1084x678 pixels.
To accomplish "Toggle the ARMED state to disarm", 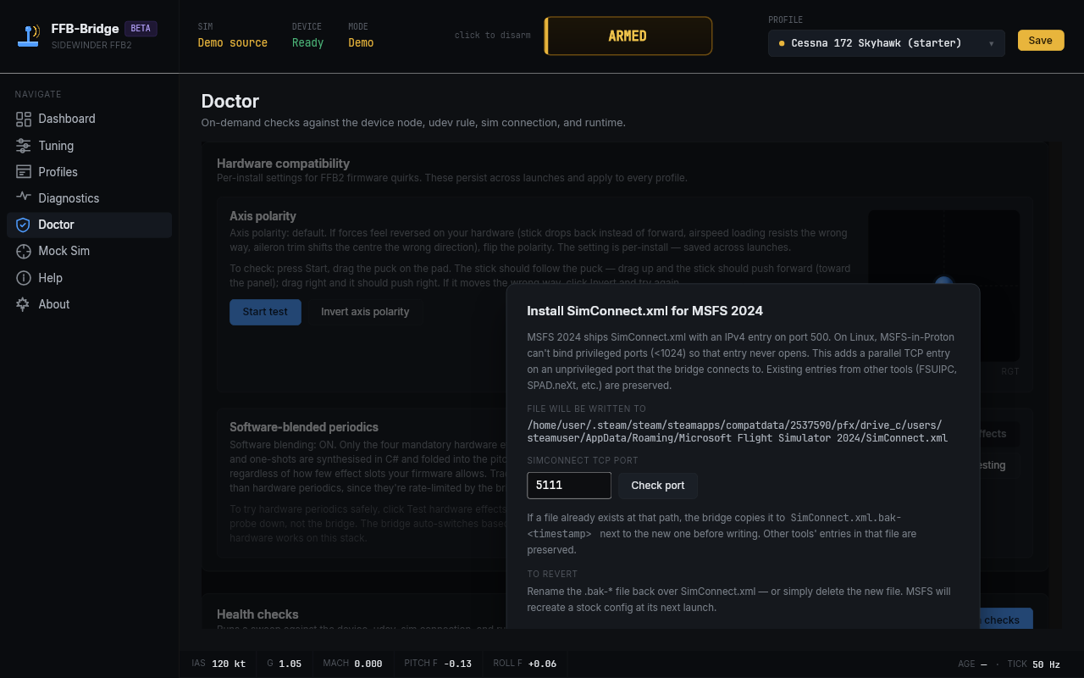I will [x=628, y=36].
